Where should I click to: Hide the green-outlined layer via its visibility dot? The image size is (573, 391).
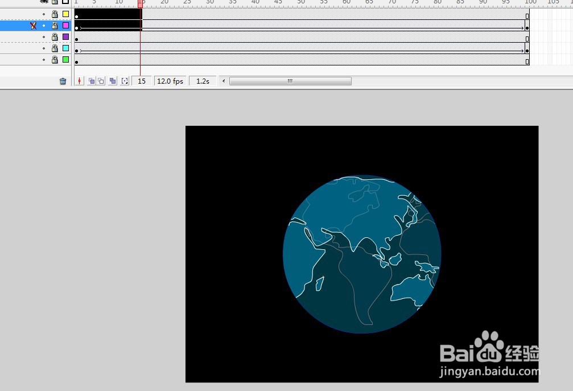pyautogui.click(x=44, y=60)
